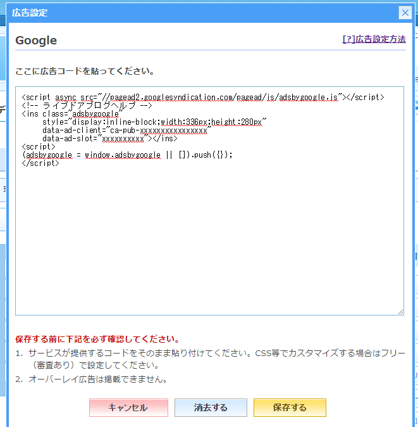
Task: Click the adsbygoogle push script line
Action: pos(127,155)
